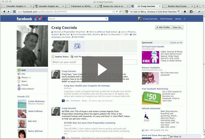The image size is (205, 139).
Task: Click Craig Cocciola name in top bar
Action: tap(150, 19)
